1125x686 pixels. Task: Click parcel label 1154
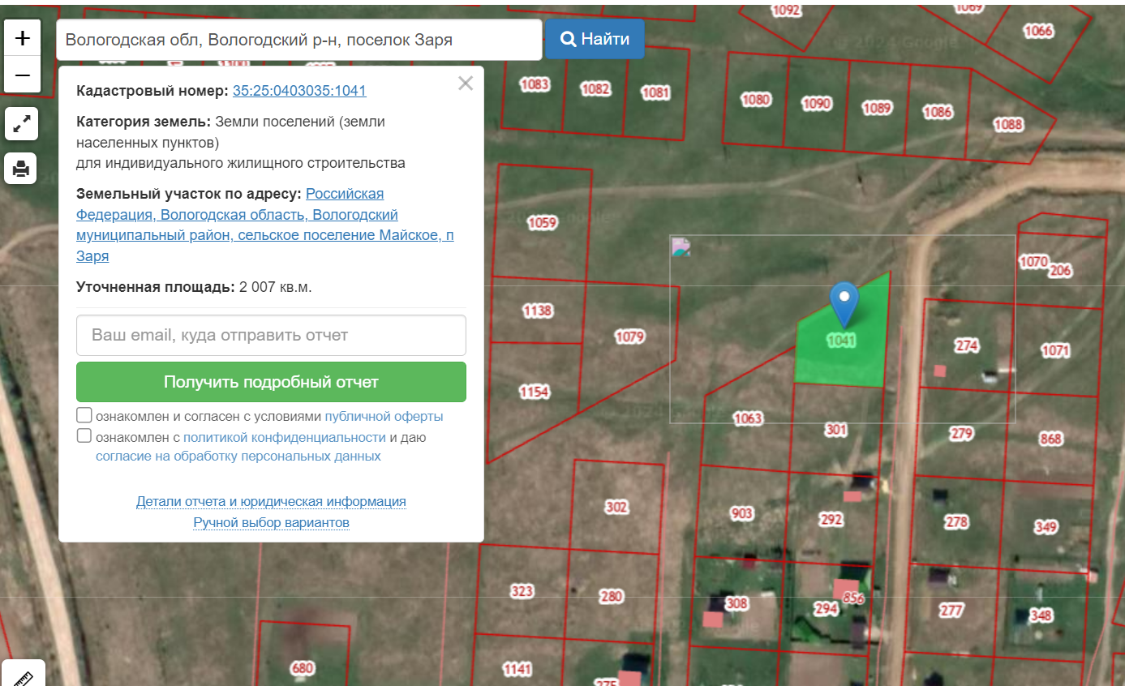click(x=534, y=392)
